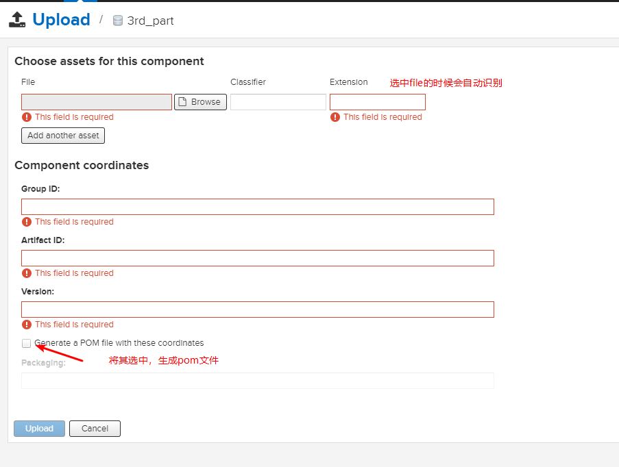Click the error icon under Artifact ID
Screen dimensions: 619x467
pyautogui.click(x=27, y=273)
